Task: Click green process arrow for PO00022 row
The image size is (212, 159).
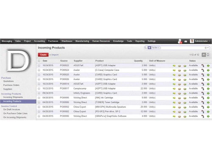Action: (208, 66)
